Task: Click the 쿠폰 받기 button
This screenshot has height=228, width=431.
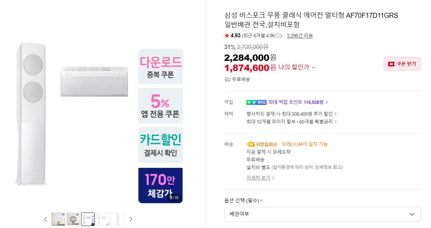Action: tap(402, 64)
